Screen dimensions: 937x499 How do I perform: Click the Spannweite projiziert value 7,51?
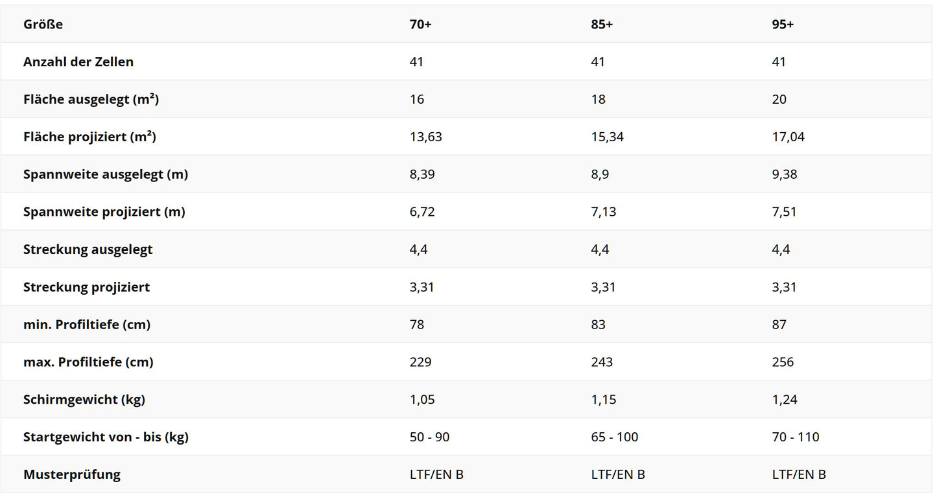[x=784, y=212]
